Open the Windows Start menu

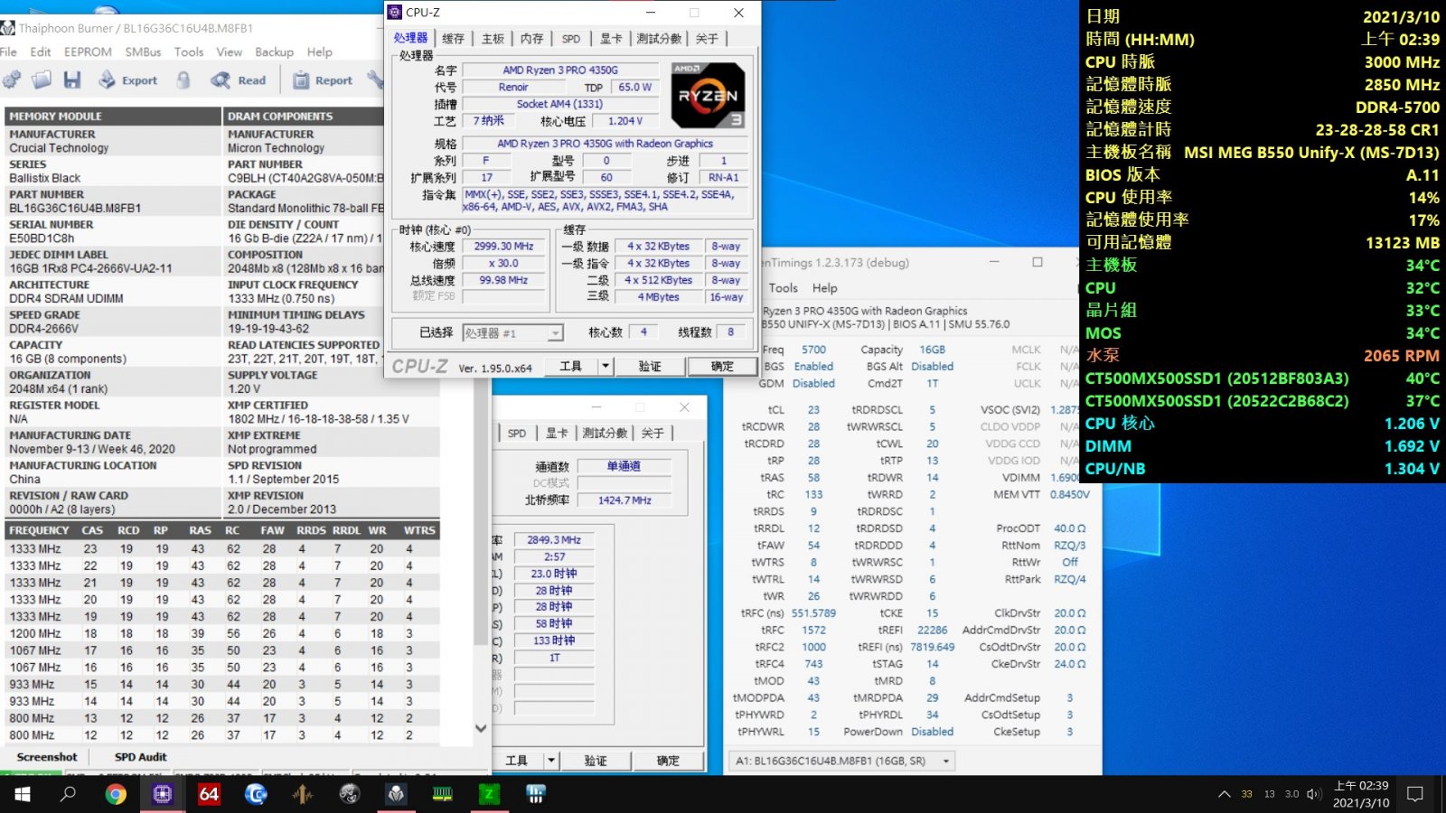coord(22,794)
